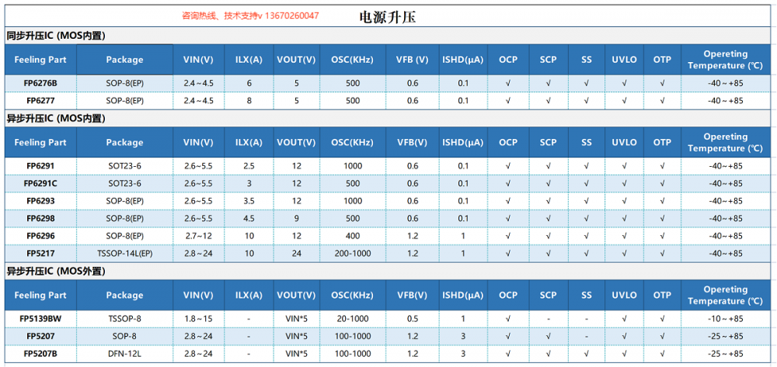
Task: Click the 20-1000 OSC value for FP5139BW
Action: coord(353,319)
